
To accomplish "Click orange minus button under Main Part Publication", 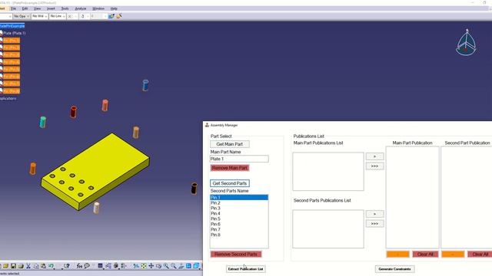I will [398, 254].
